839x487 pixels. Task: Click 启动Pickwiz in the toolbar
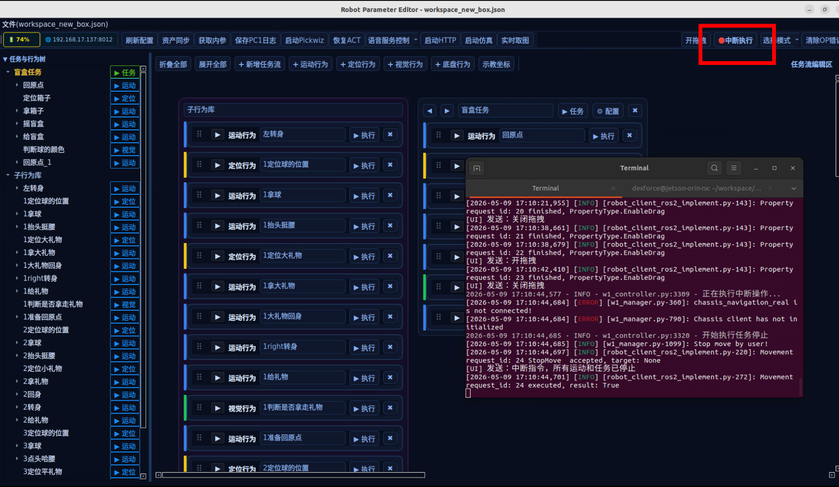[304, 40]
